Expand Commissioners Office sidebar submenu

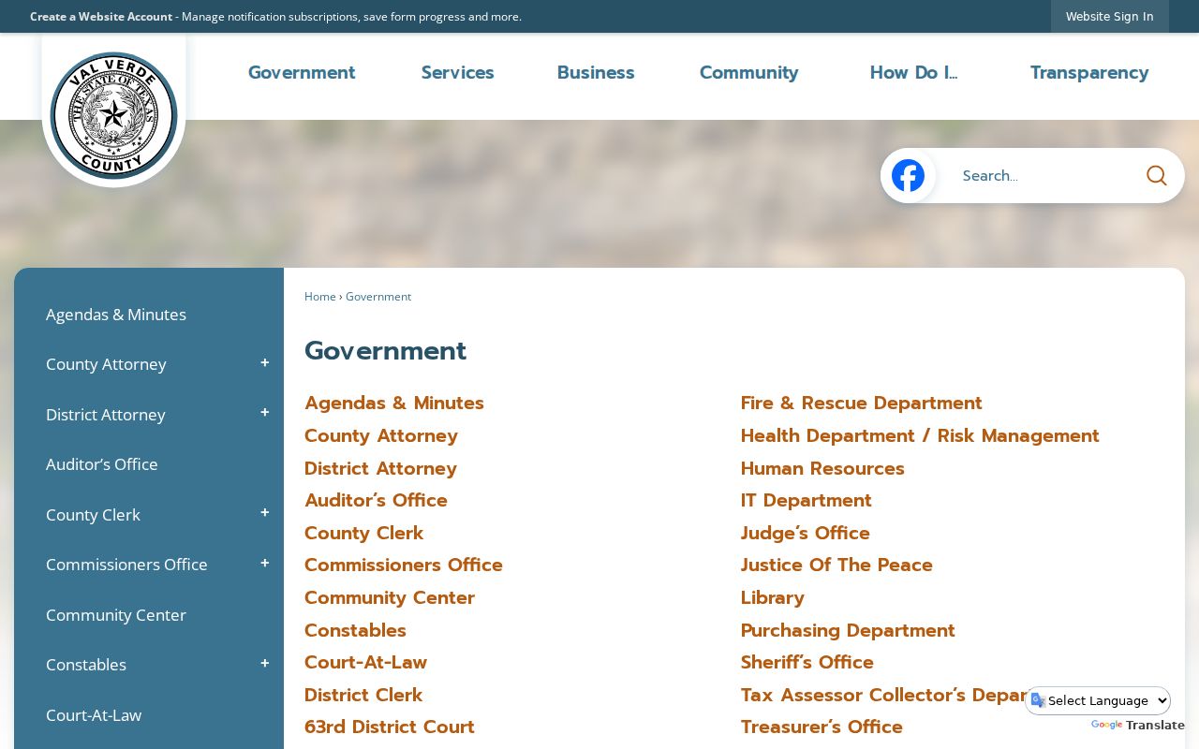click(265, 565)
